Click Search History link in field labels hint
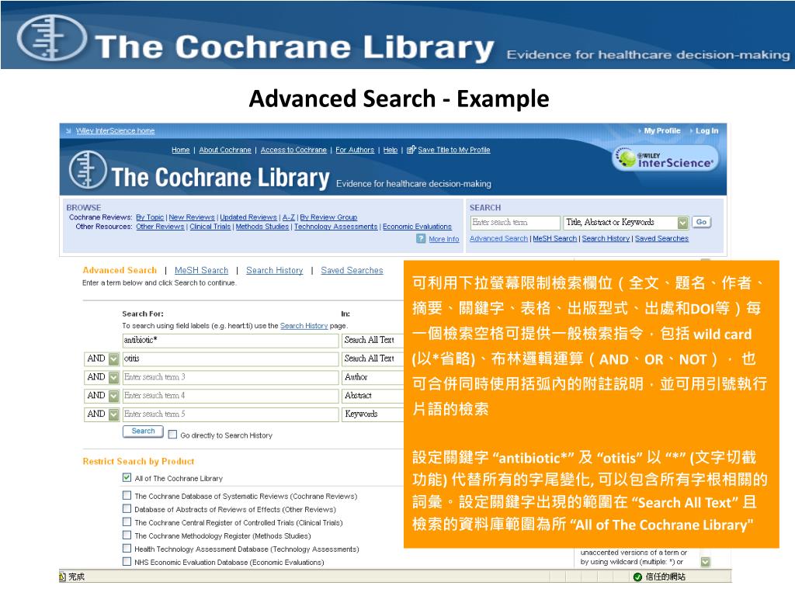 pos(304,326)
